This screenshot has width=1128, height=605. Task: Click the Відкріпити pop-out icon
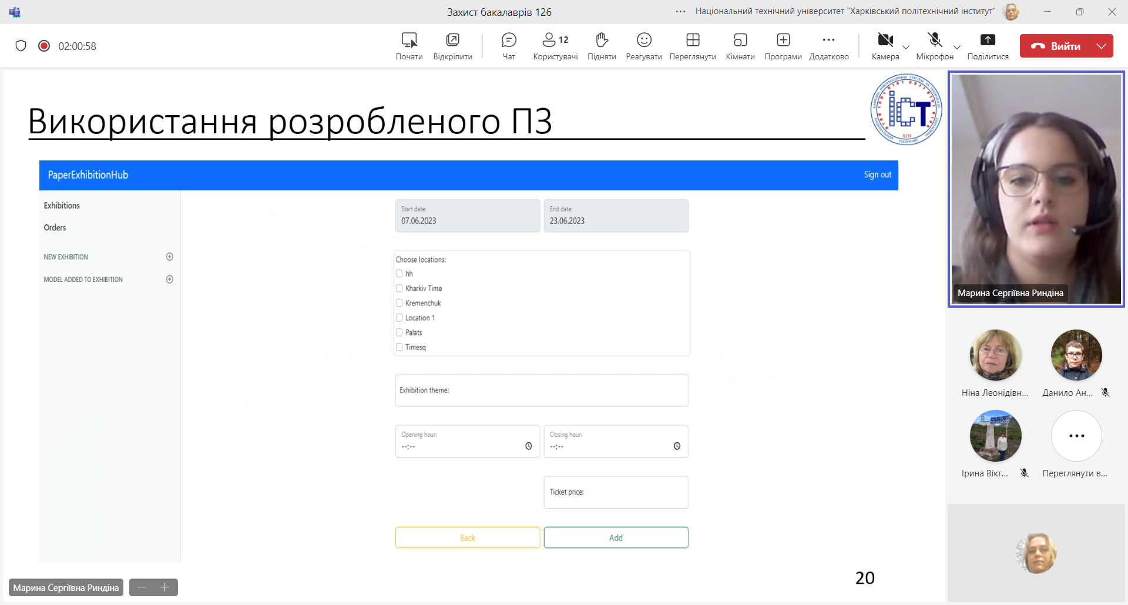(x=452, y=46)
